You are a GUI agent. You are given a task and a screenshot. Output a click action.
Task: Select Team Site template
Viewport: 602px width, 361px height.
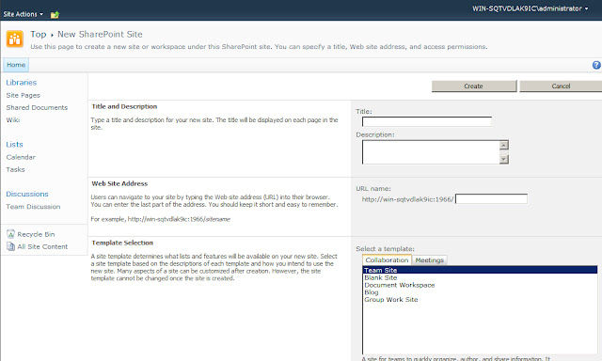480,270
